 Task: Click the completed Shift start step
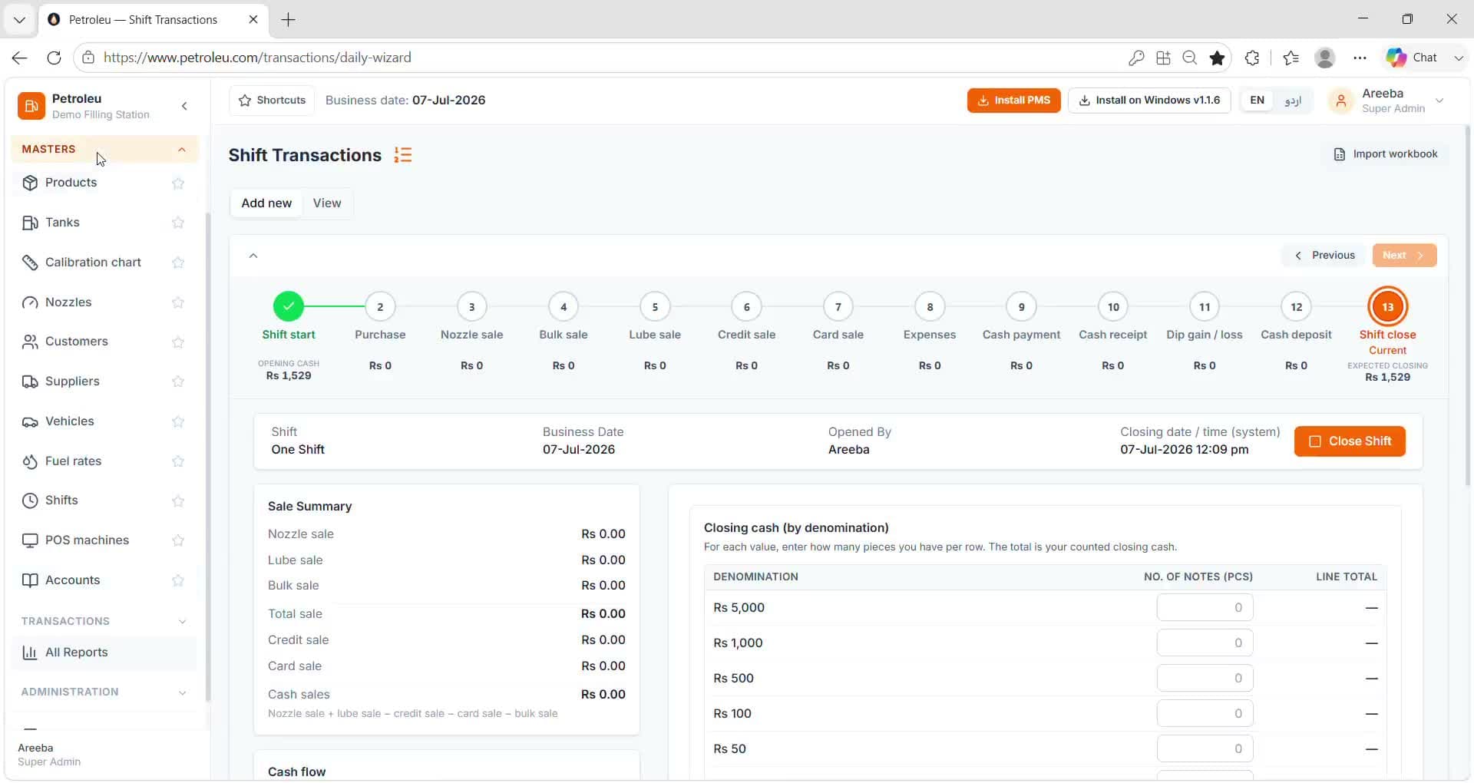click(x=289, y=307)
